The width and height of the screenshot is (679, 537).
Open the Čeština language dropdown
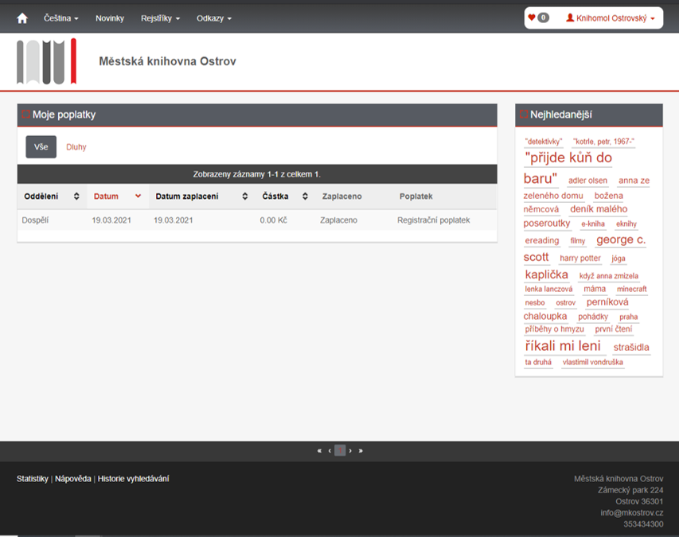[x=60, y=18]
